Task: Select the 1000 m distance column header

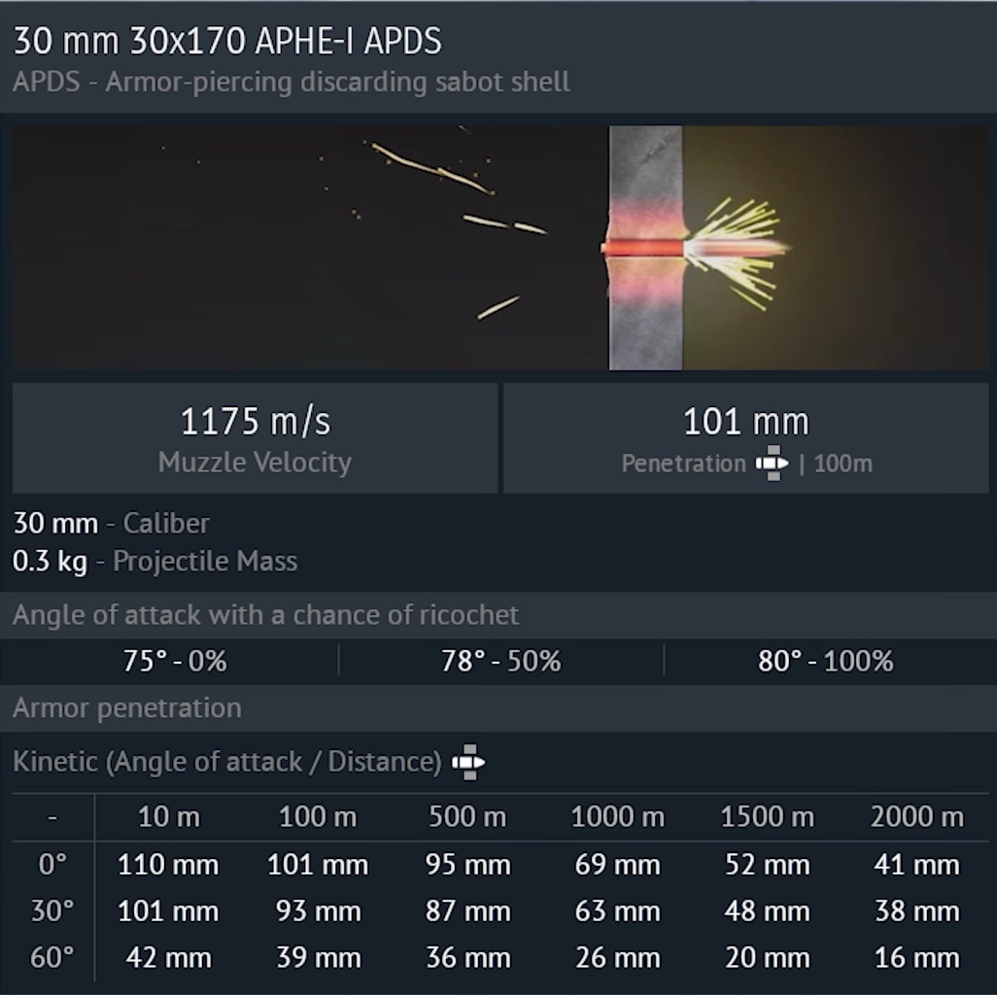Action: pyautogui.click(x=617, y=817)
